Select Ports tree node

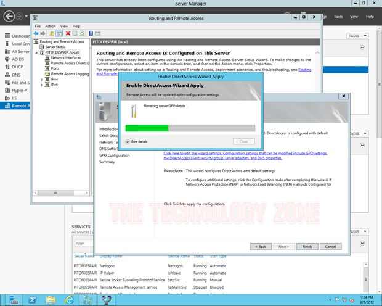pyautogui.click(x=55, y=68)
